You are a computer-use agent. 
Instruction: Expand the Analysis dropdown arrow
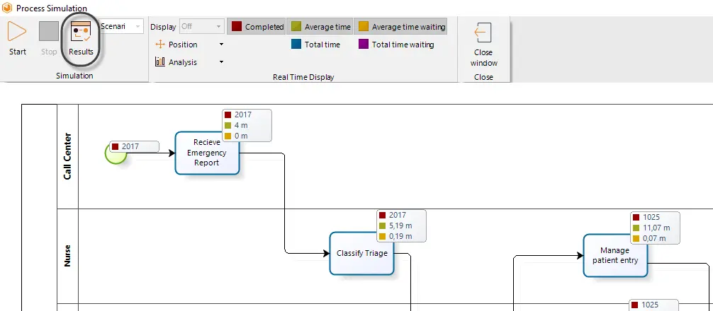221,62
